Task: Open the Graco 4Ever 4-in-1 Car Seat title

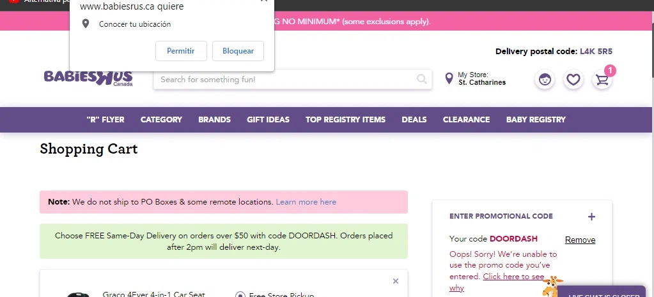Action: click(154, 294)
